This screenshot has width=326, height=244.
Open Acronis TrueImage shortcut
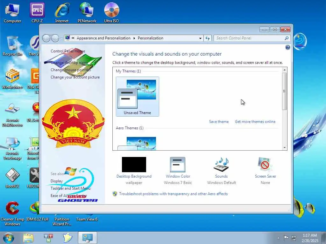tap(12, 148)
